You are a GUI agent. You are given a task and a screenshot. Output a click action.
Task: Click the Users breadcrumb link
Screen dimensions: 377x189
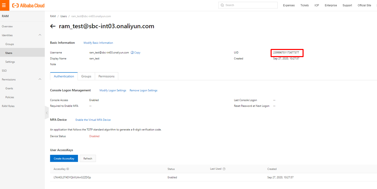(64, 16)
